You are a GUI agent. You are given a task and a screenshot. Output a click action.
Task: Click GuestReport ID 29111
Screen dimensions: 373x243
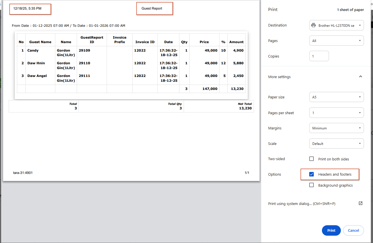pos(84,76)
